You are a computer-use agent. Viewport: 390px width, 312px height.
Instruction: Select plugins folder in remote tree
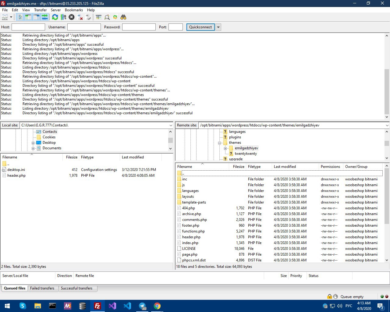pos(235,137)
